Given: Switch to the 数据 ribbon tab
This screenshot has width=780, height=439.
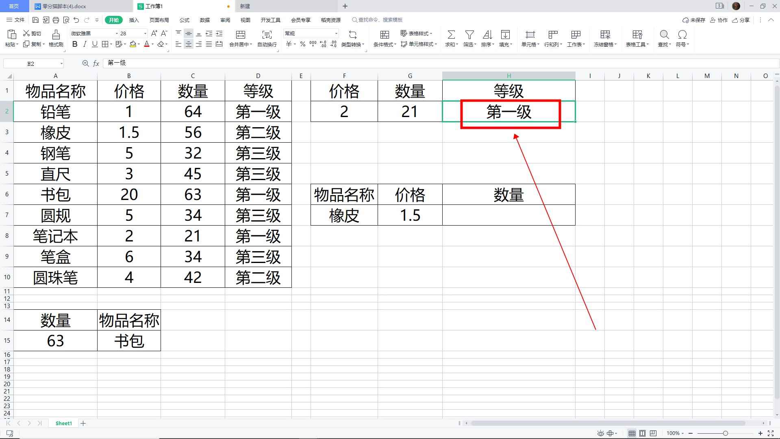Looking at the screenshot, I should tap(204, 20).
